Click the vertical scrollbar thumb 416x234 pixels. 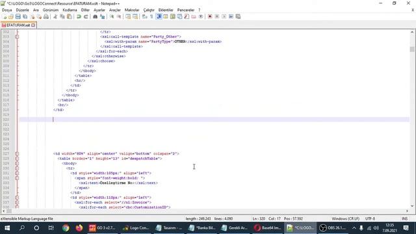click(412, 49)
